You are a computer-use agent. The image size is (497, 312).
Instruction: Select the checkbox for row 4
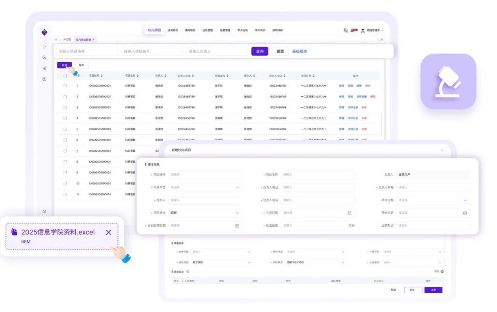[65, 118]
